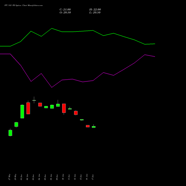Screen dimensions: 186x186
Task: Click the purple lower indicator line
Action: click(x=77, y=80)
